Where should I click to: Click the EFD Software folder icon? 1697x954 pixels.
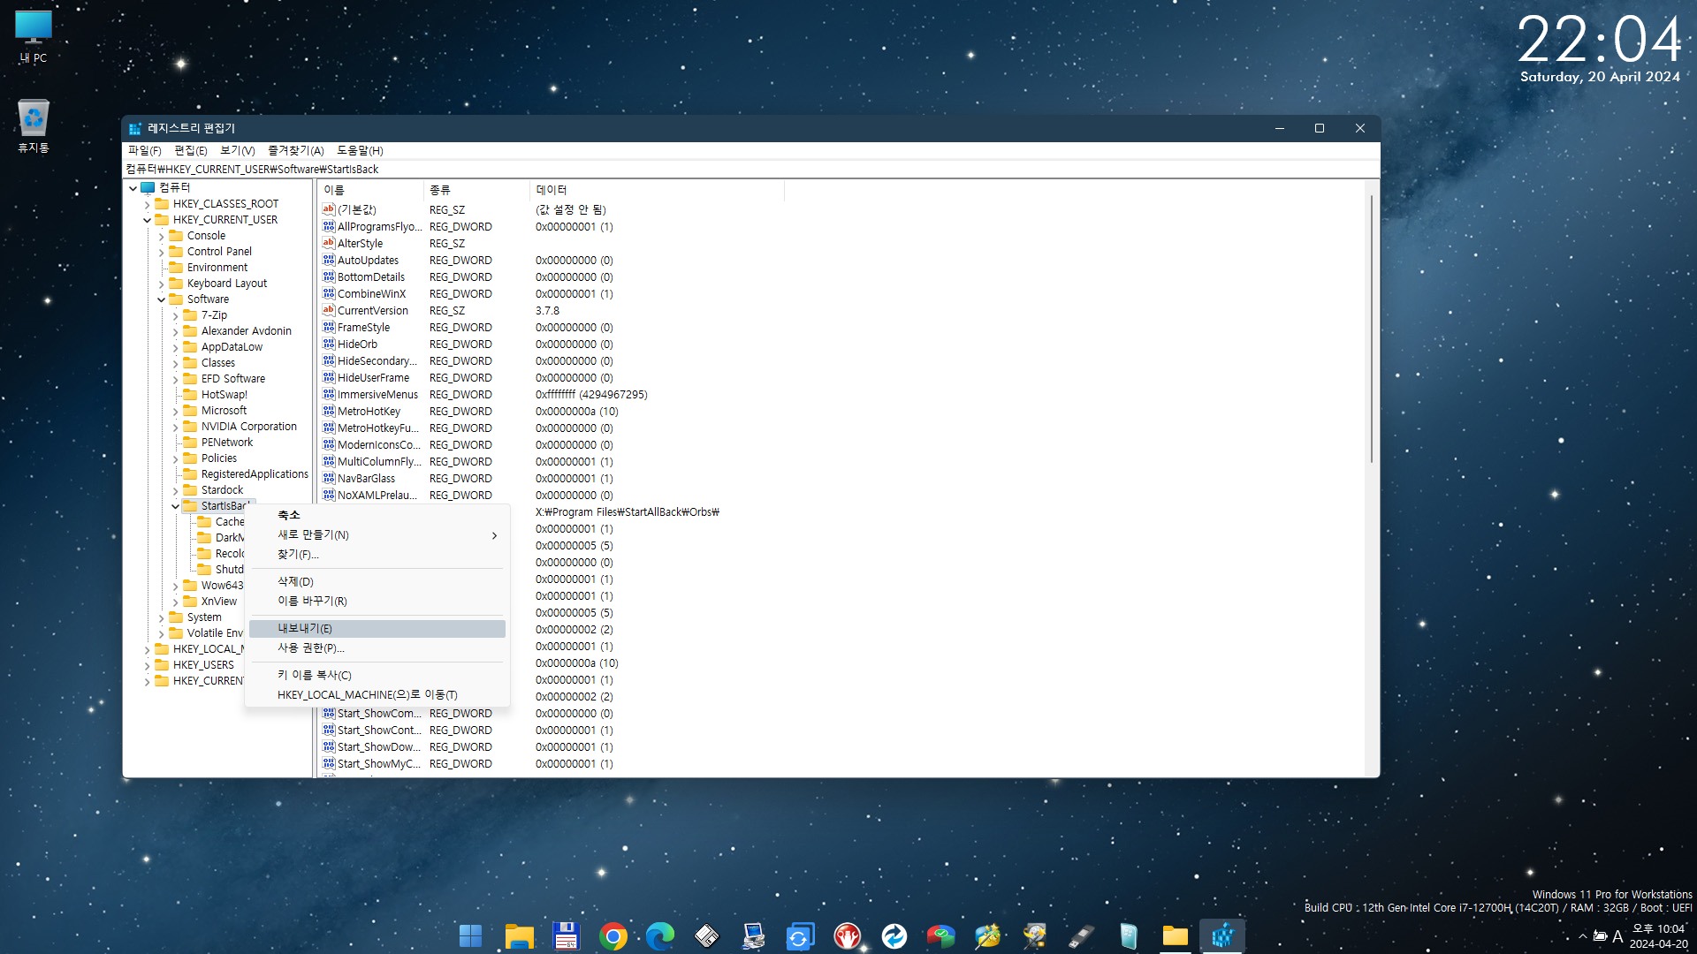[x=190, y=378]
